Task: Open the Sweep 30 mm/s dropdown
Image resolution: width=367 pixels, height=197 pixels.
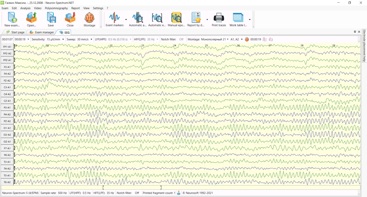Action: click(91, 39)
